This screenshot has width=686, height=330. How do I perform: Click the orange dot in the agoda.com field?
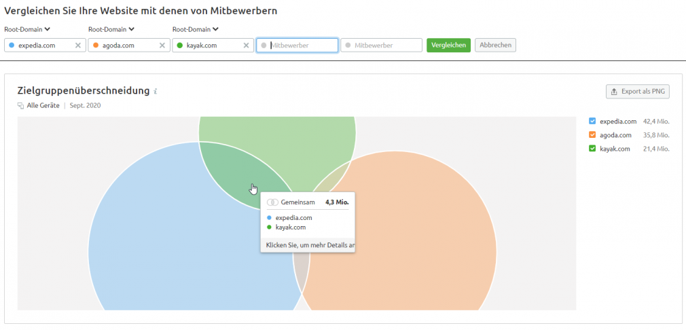pos(96,45)
